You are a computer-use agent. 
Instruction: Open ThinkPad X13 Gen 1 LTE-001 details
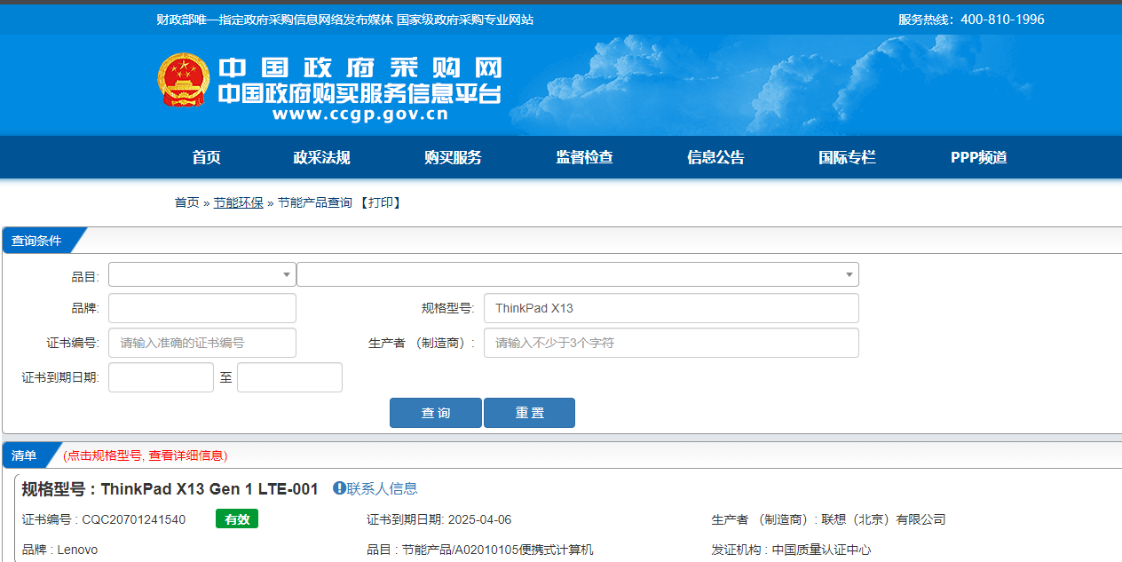[209, 489]
